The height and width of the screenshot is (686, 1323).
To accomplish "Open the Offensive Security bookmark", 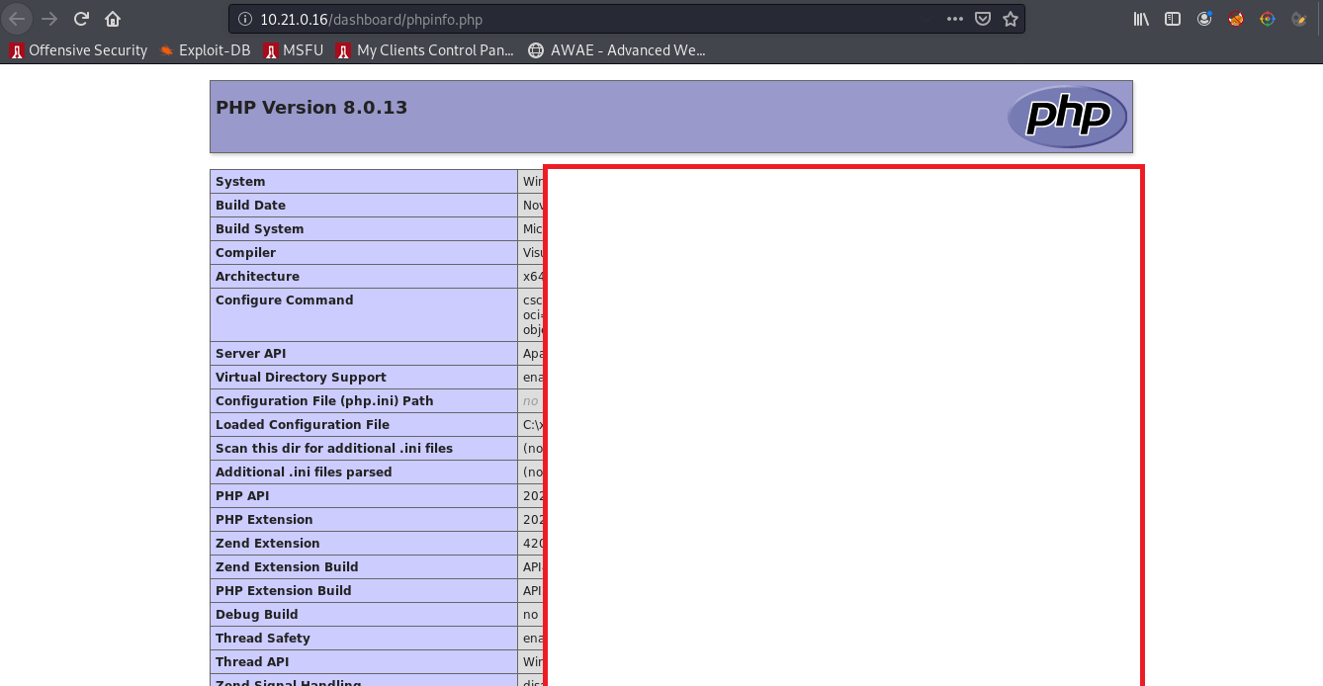I will coord(78,50).
